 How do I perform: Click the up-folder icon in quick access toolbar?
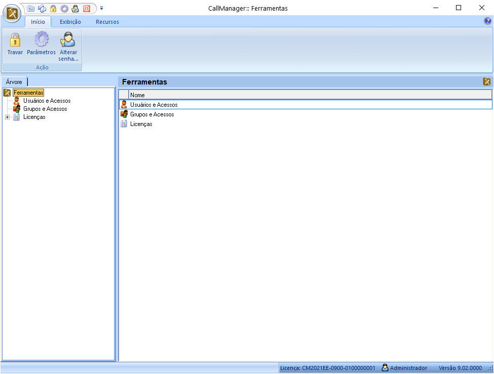pos(30,9)
